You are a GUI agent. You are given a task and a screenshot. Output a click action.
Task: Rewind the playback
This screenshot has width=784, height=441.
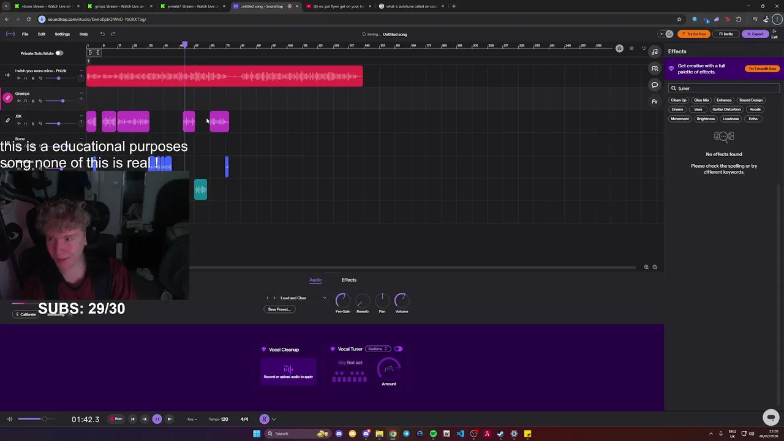coord(145,419)
